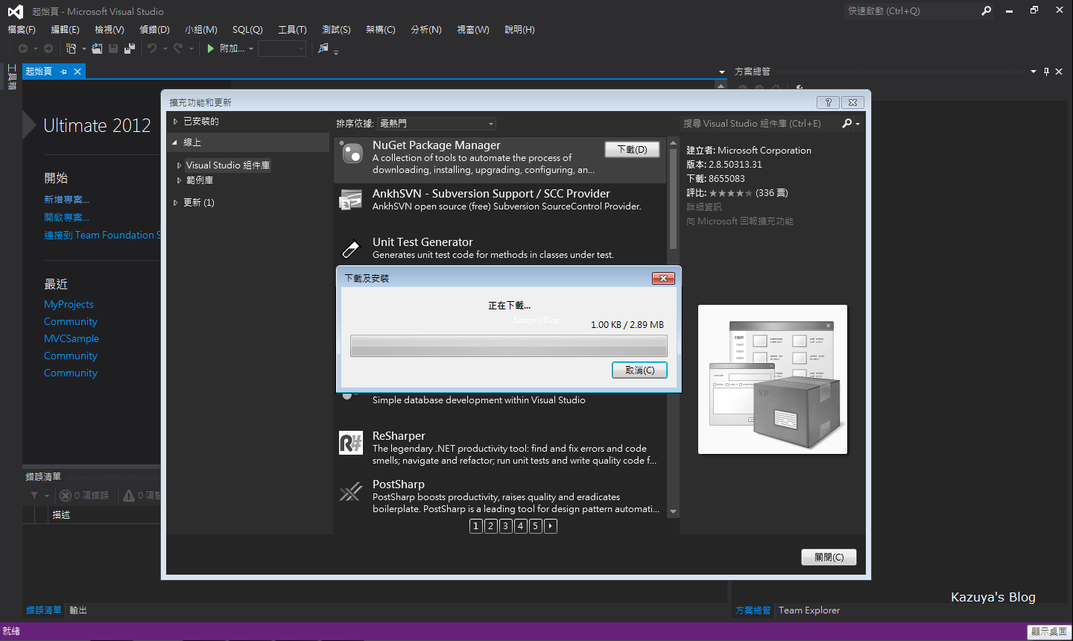Open the 編輯(E) menu
The width and height of the screenshot is (1073, 641).
click(65, 30)
